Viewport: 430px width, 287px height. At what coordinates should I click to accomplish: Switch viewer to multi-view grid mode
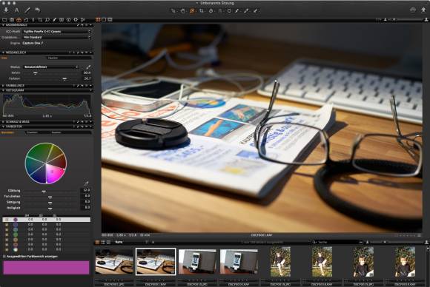[x=98, y=20]
